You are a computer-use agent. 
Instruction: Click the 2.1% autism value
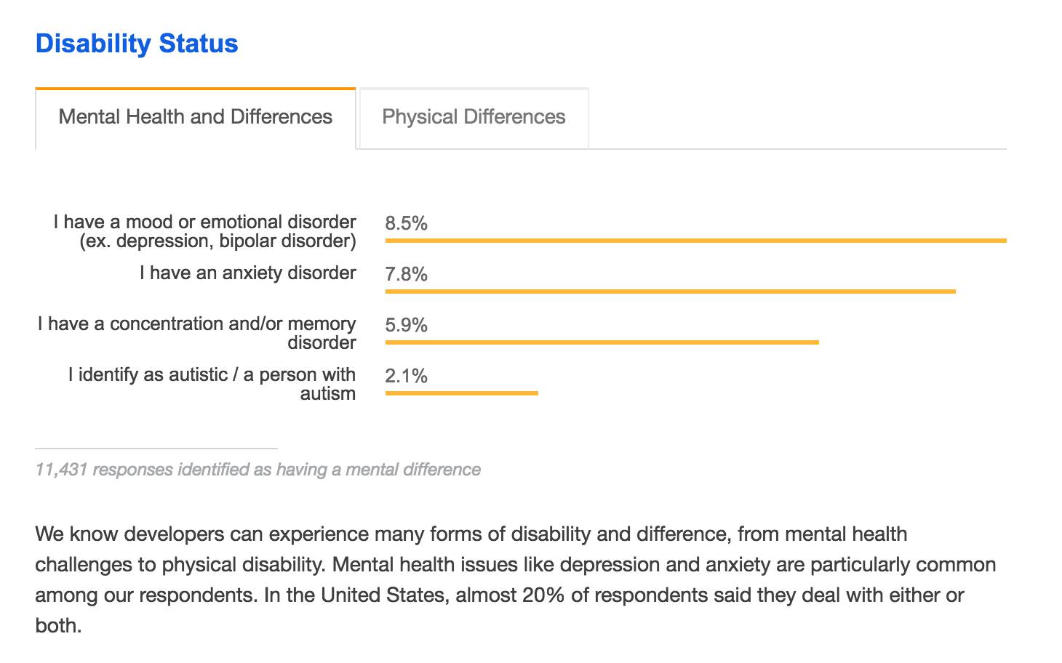tap(406, 376)
